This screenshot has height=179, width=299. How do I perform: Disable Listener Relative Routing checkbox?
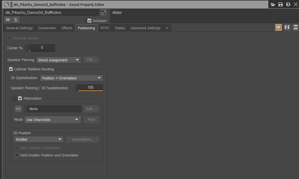coord(11,69)
